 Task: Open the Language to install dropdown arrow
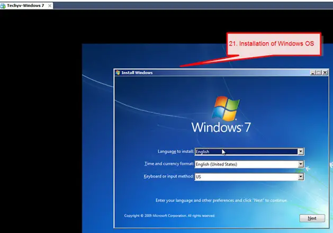click(301, 151)
